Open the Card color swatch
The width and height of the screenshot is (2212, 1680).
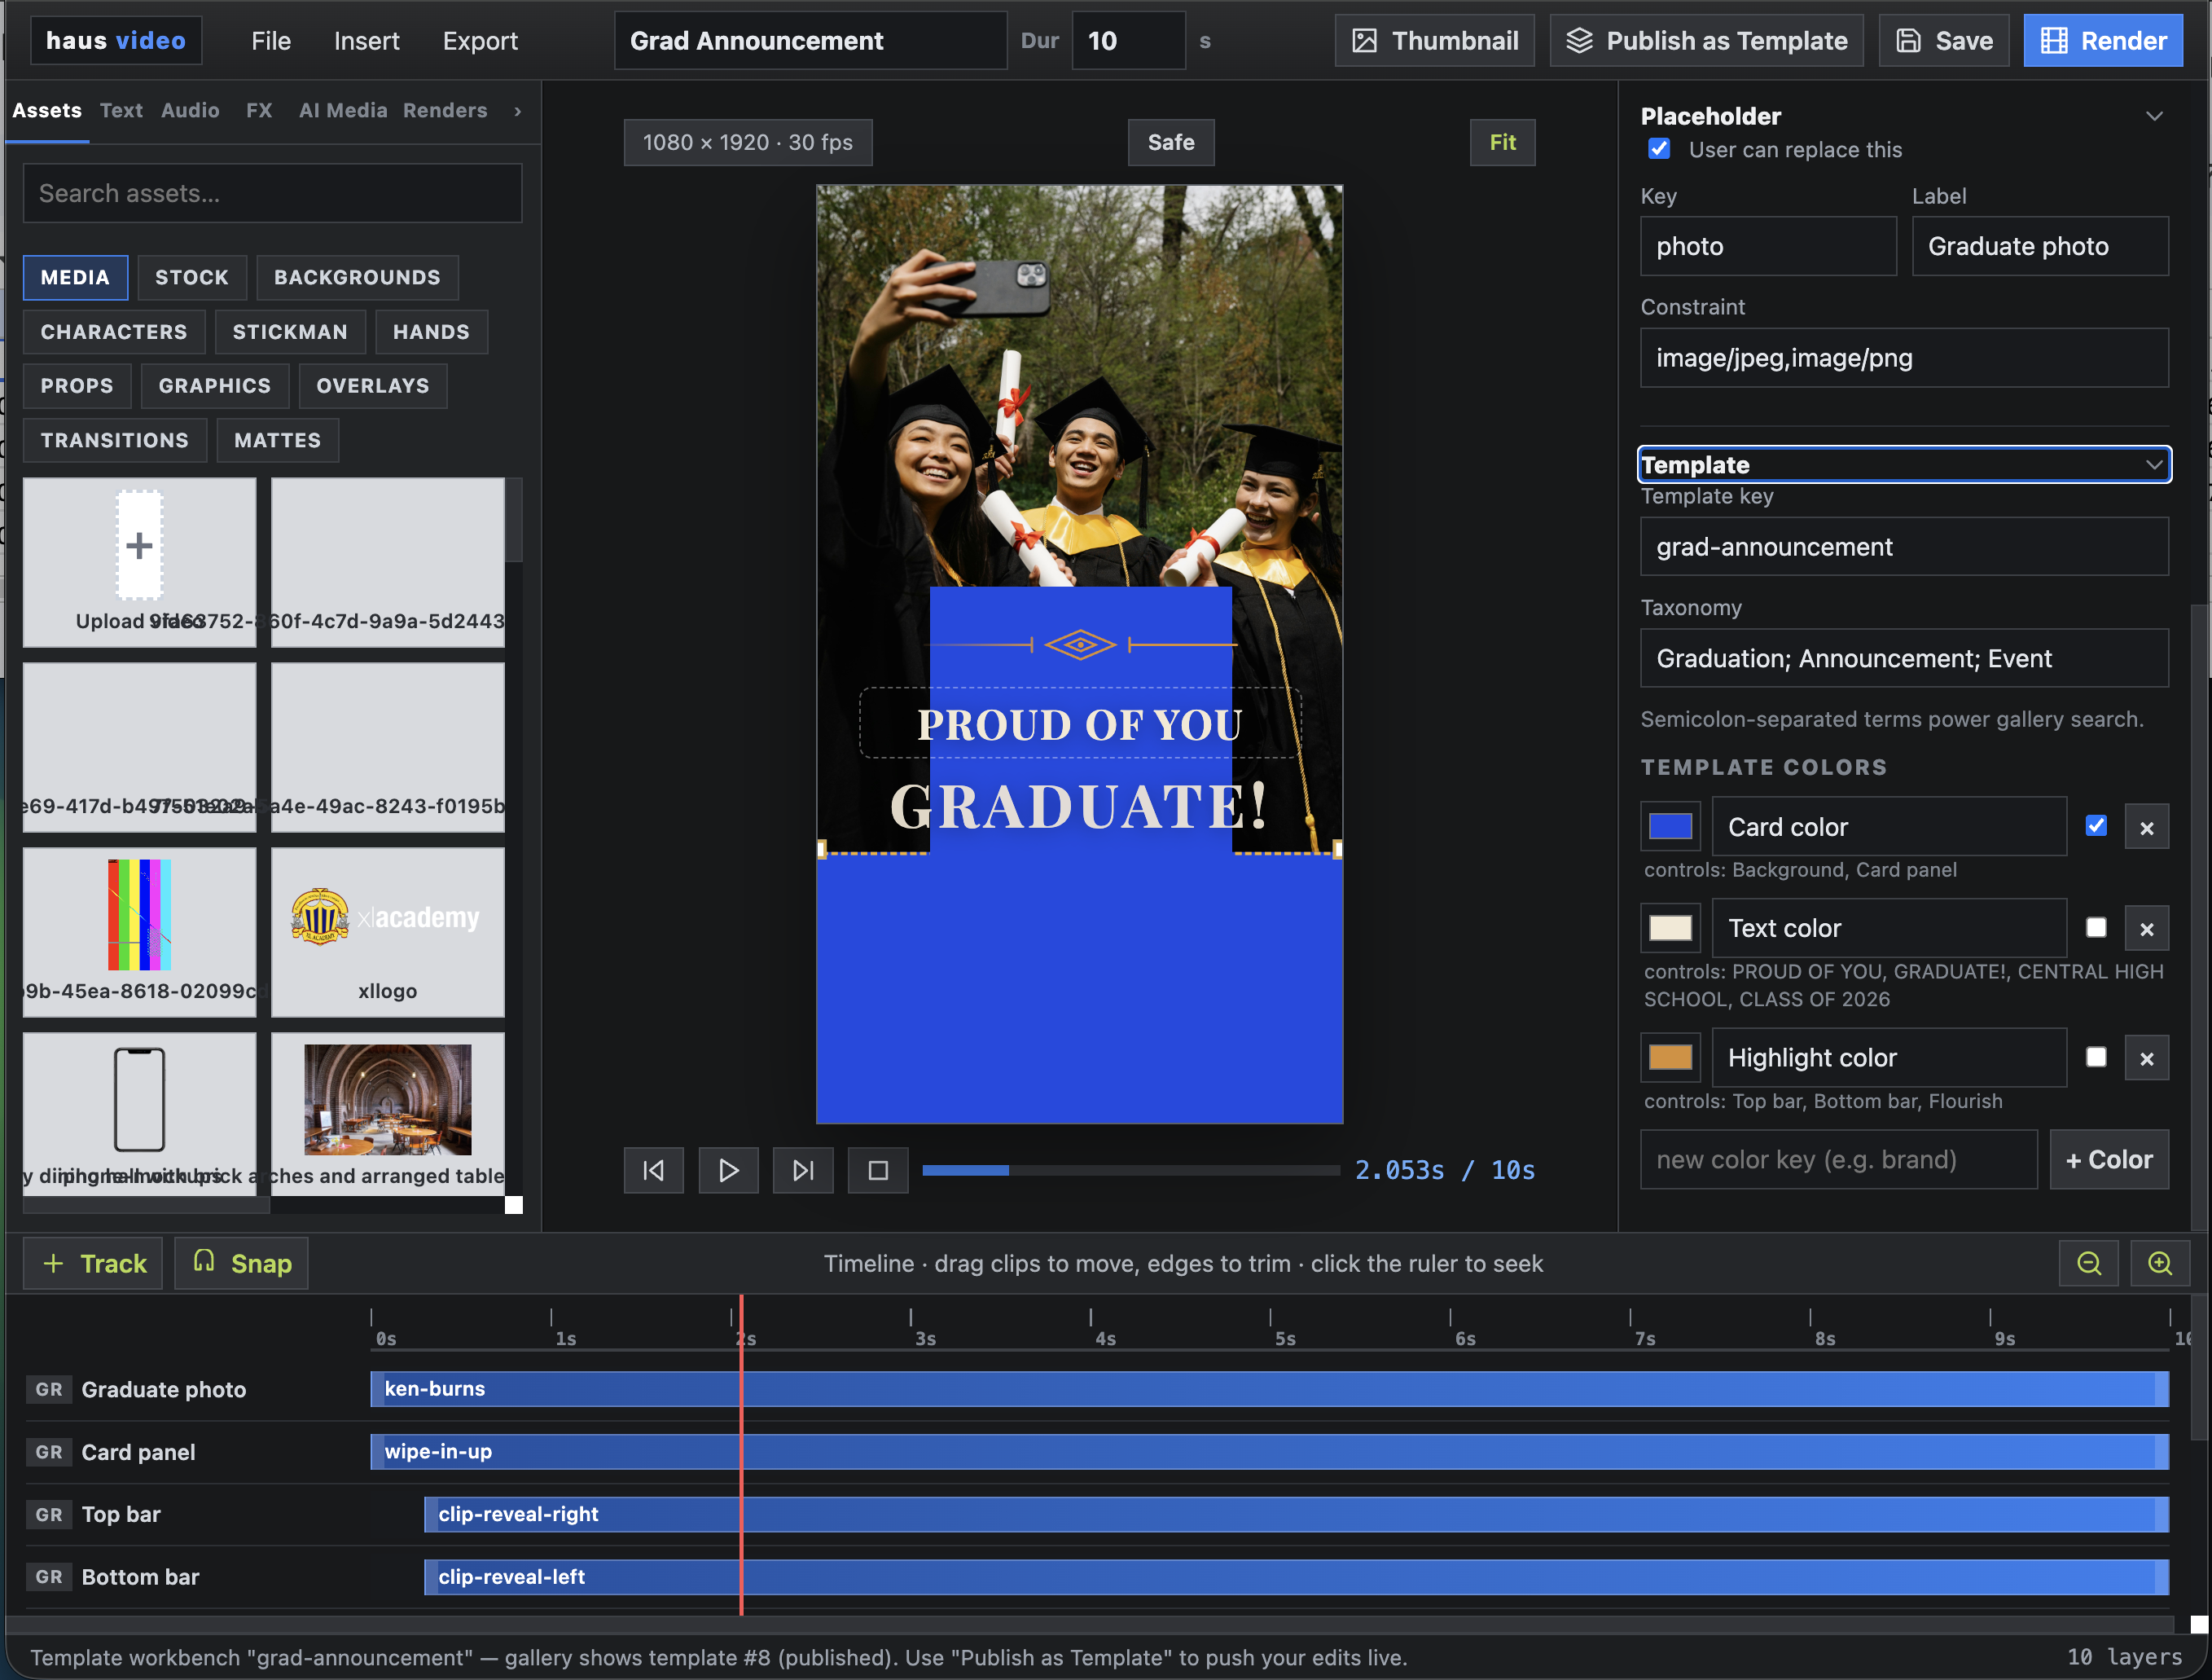(x=1670, y=826)
